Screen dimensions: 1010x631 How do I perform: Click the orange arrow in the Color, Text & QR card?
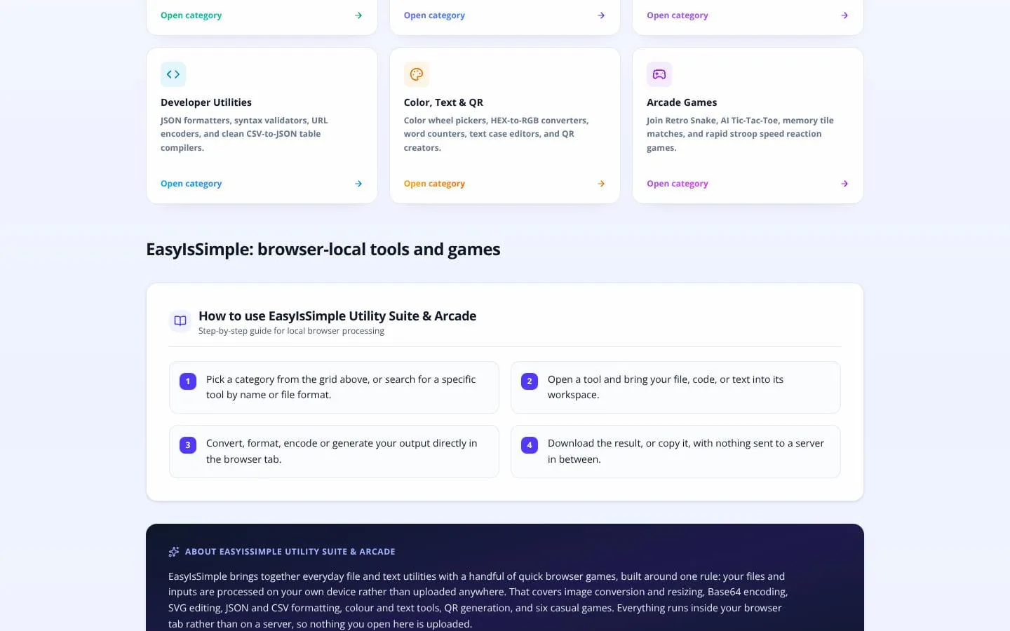tap(601, 184)
